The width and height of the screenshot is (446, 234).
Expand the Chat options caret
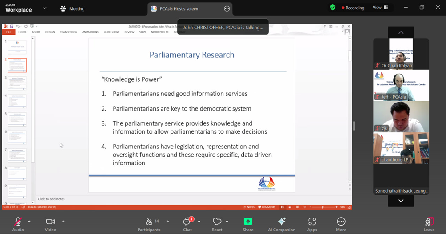coord(199,222)
